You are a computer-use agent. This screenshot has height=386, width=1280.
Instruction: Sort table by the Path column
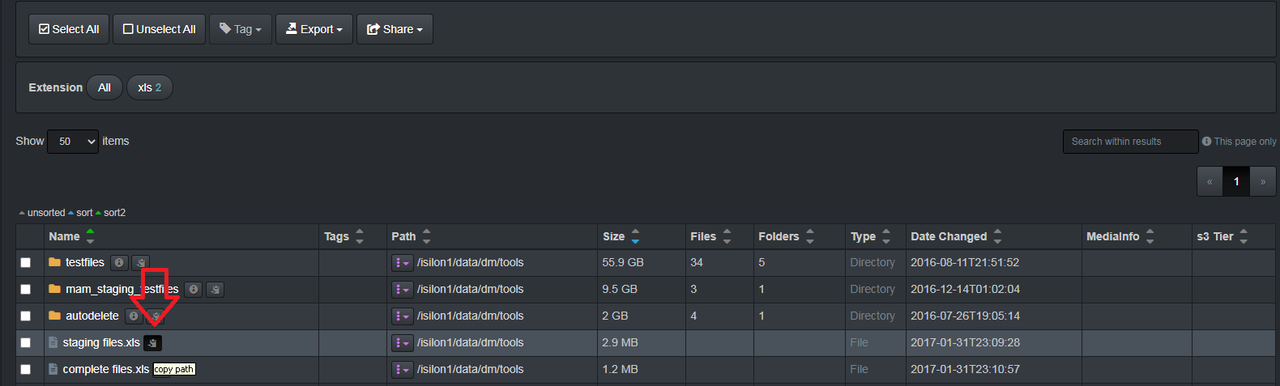tap(427, 236)
